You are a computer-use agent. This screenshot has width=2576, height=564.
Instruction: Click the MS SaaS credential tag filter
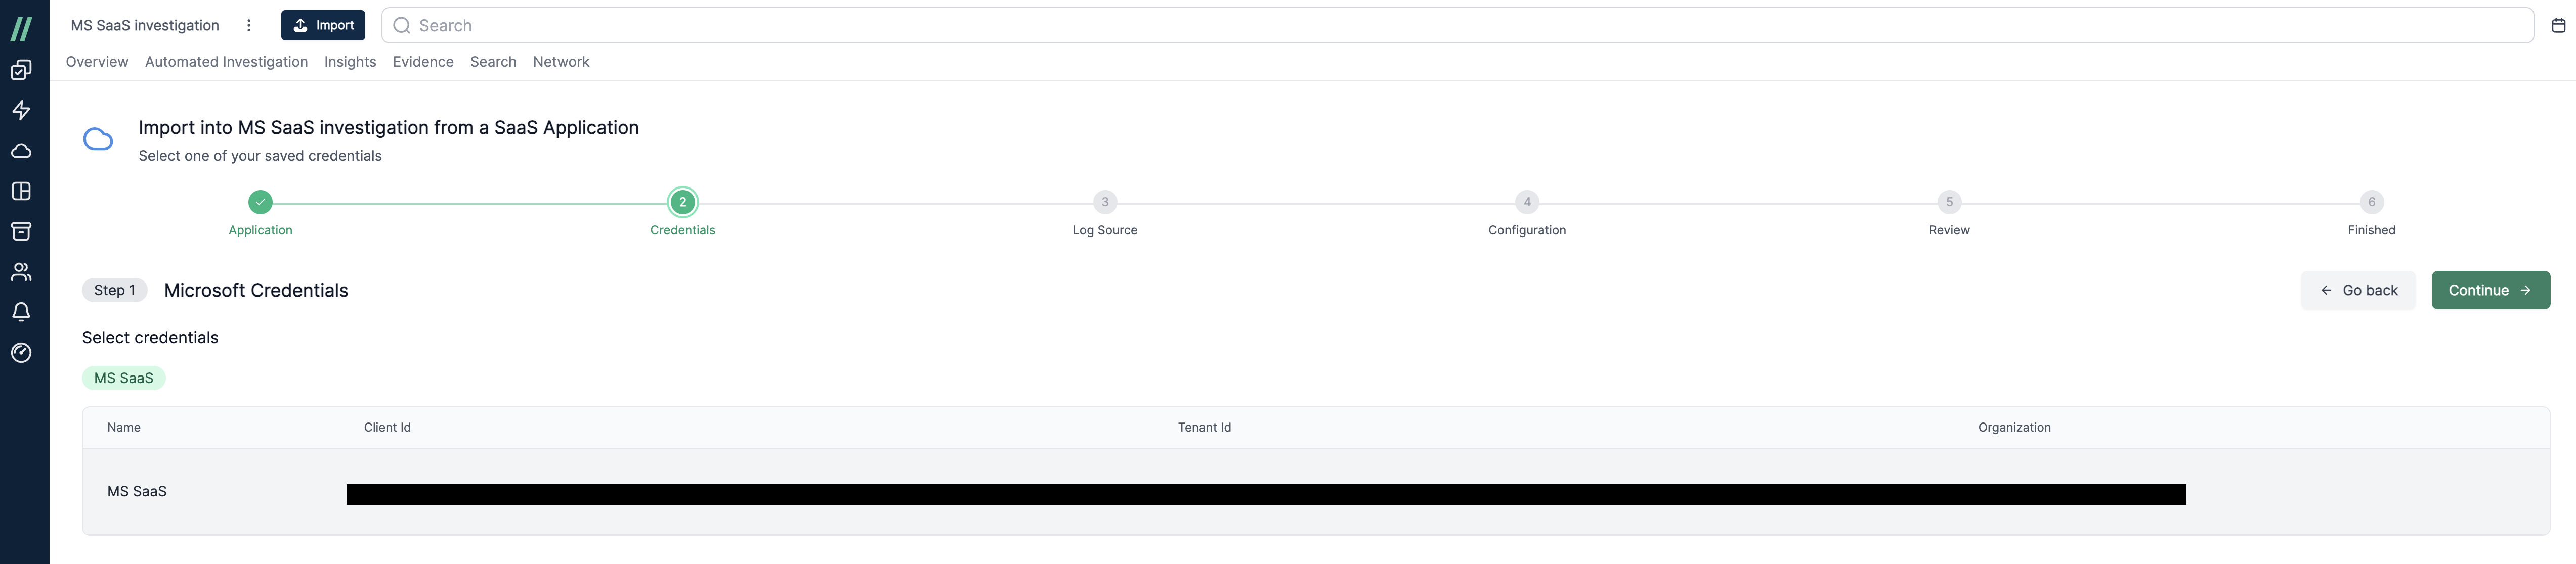click(x=123, y=377)
